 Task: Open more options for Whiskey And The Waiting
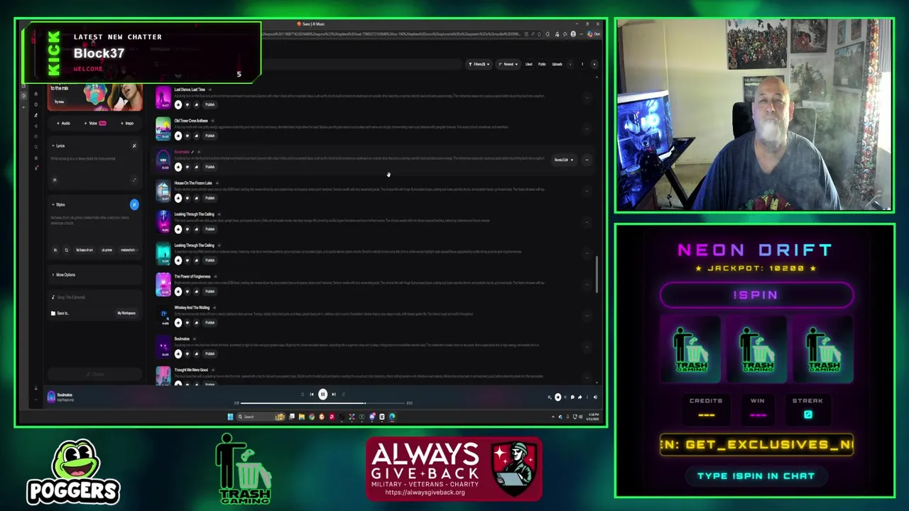click(587, 316)
